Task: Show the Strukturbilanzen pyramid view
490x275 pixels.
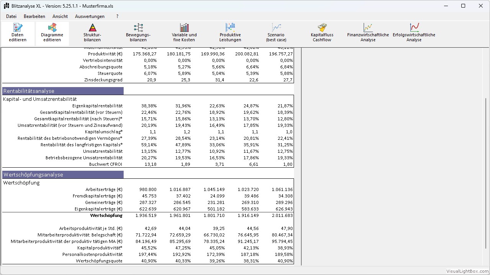Action: coord(92,33)
